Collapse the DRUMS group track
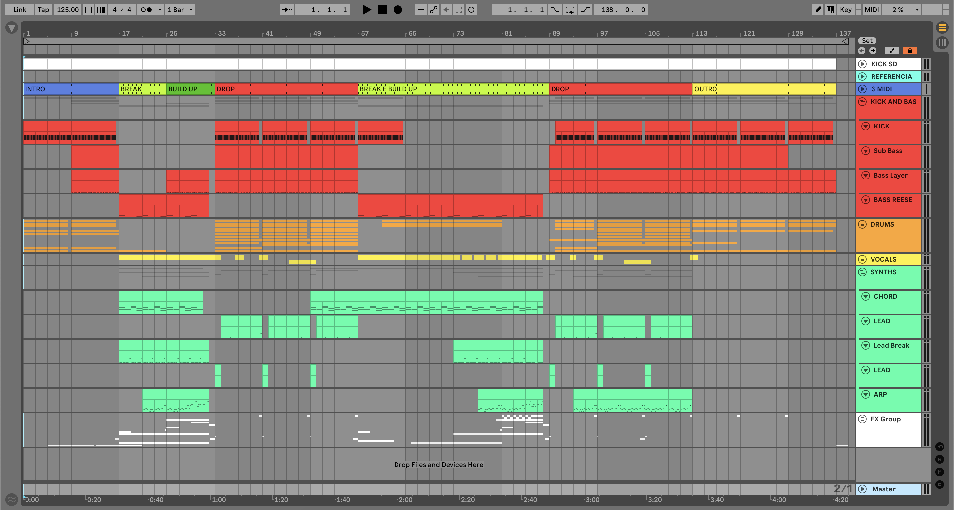This screenshot has width=954, height=510. (x=862, y=224)
